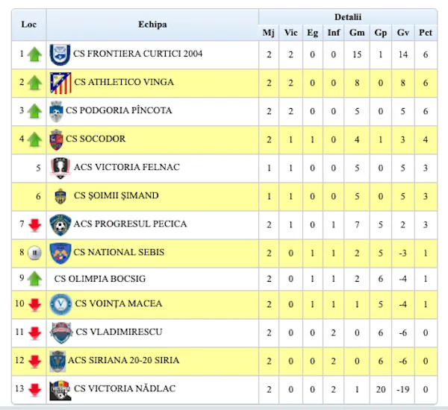448x410 pixels.
Task: Click the CS Podgoria Pîncota club badge
Action: click(56, 111)
